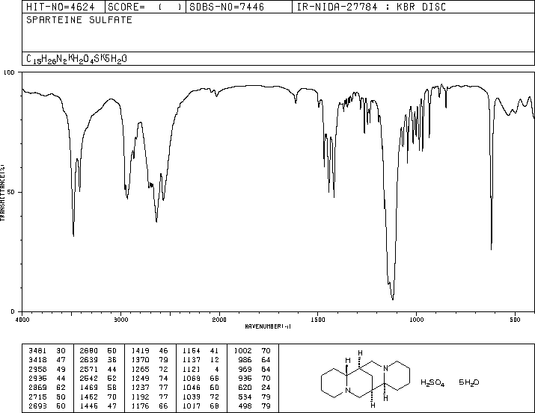Viewport: 535px width, 413px height.
Task: Select peak entry 986 in table
Action: tap(254, 360)
